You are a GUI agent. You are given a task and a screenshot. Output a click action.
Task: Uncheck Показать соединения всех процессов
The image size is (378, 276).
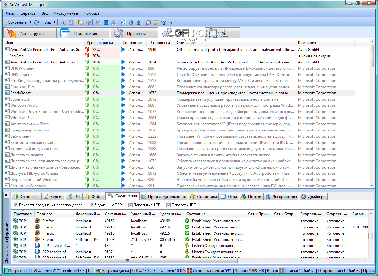(16, 205)
